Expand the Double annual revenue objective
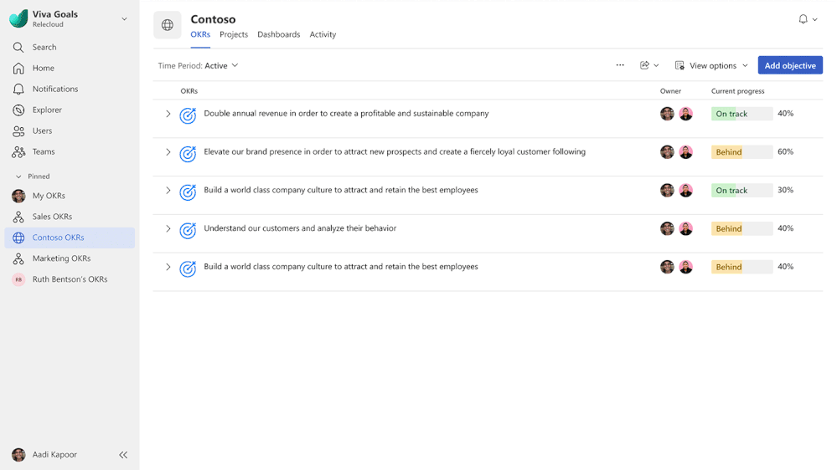The image size is (837, 470). (x=168, y=114)
